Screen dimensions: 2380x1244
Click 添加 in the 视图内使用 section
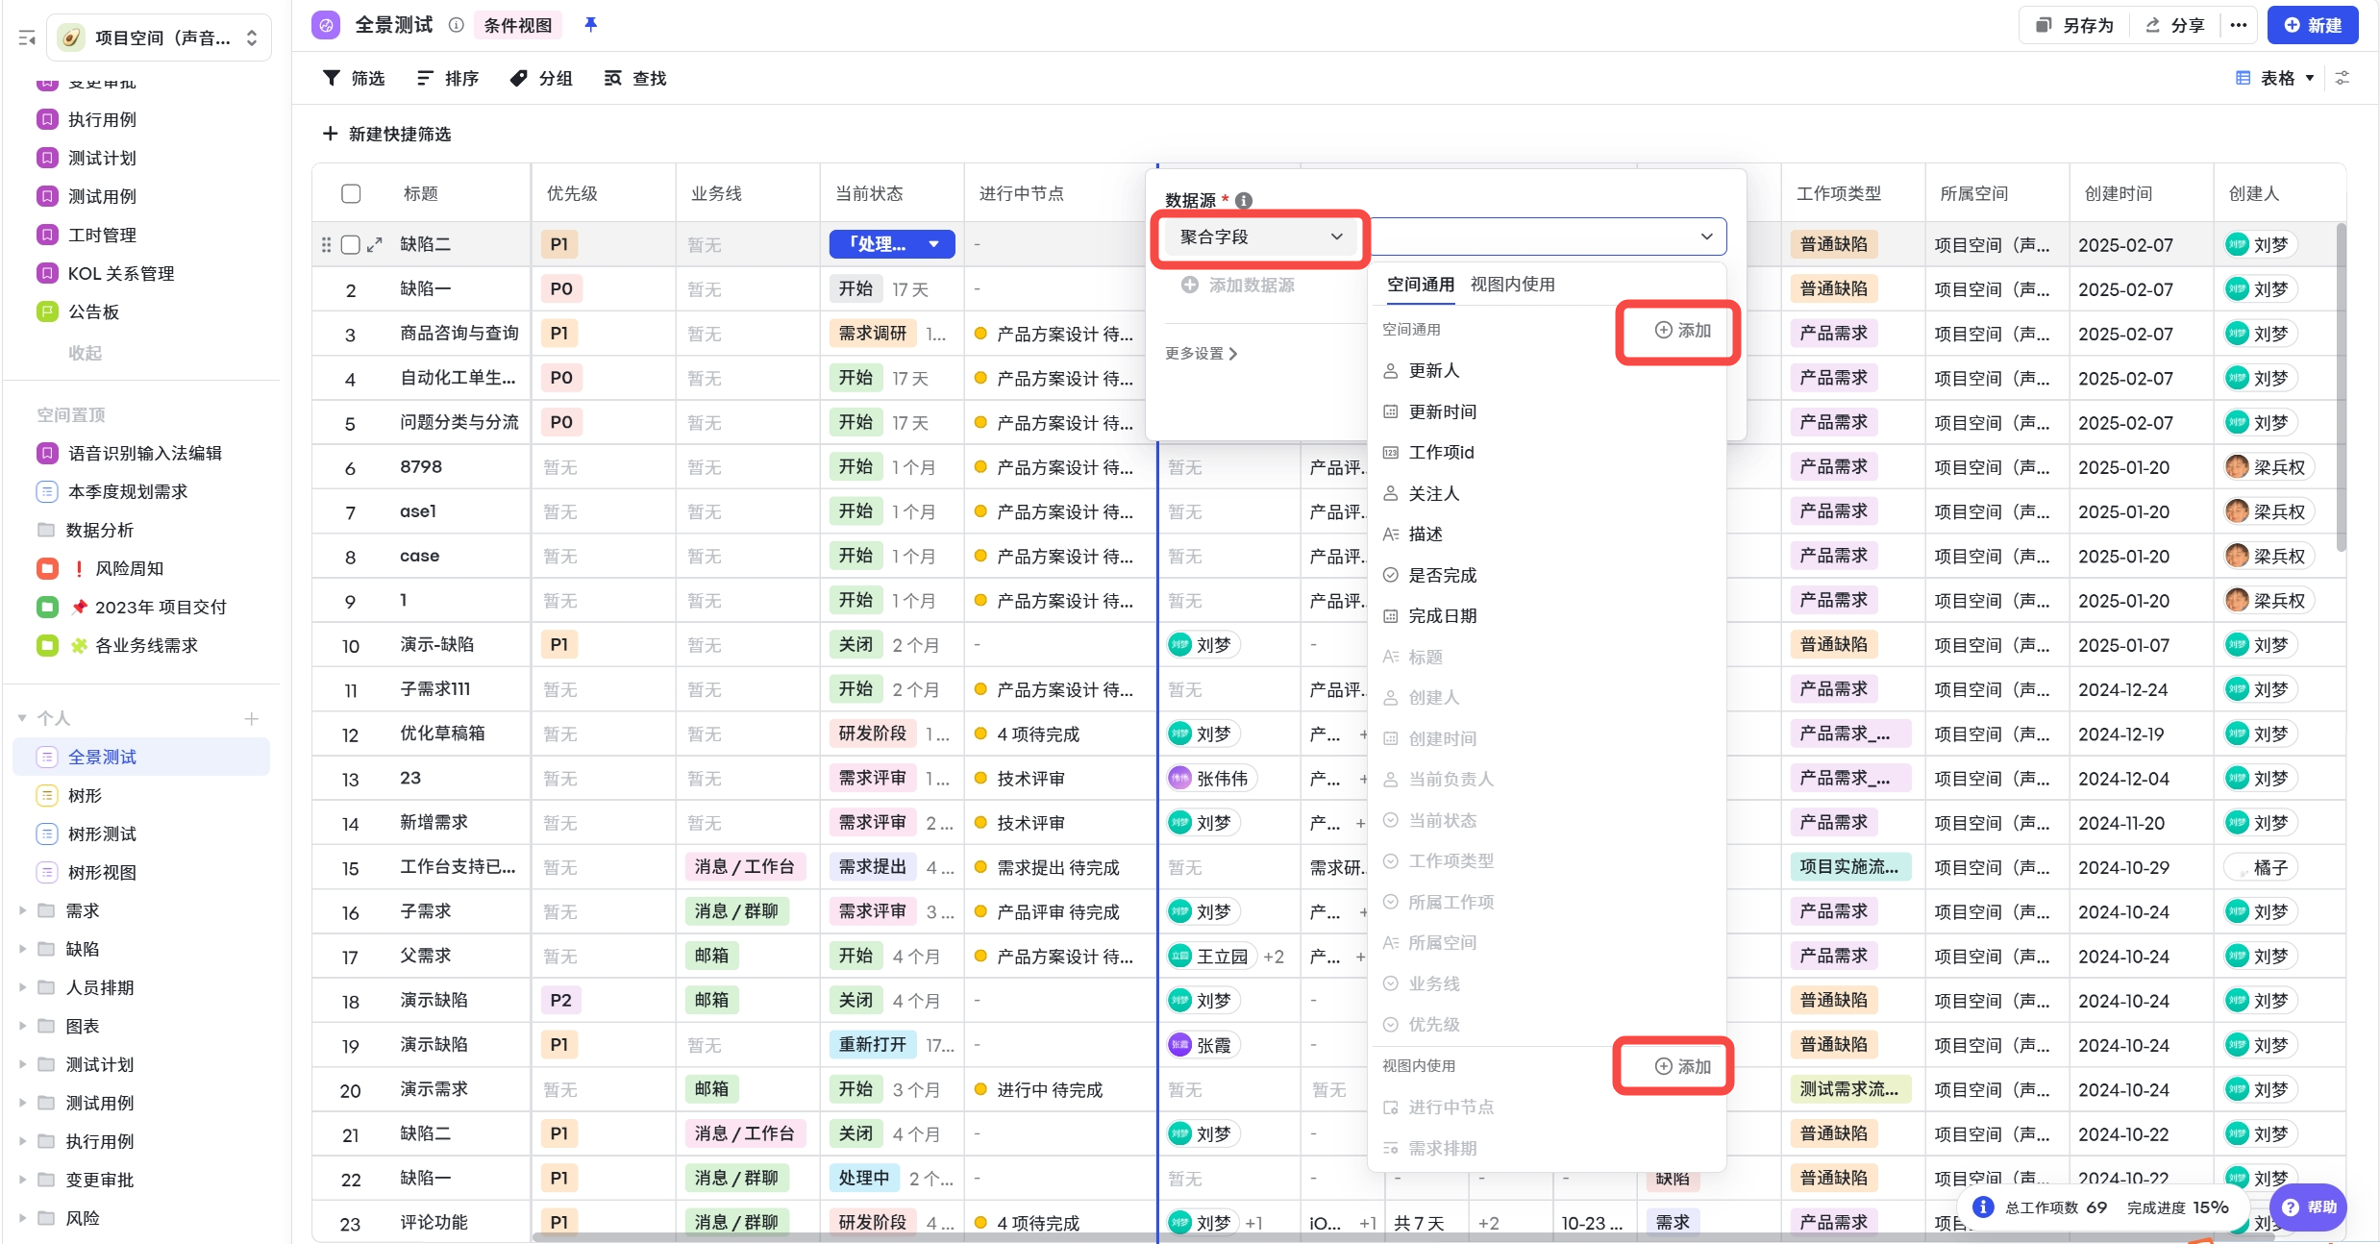pyautogui.click(x=1683, y=1066)
